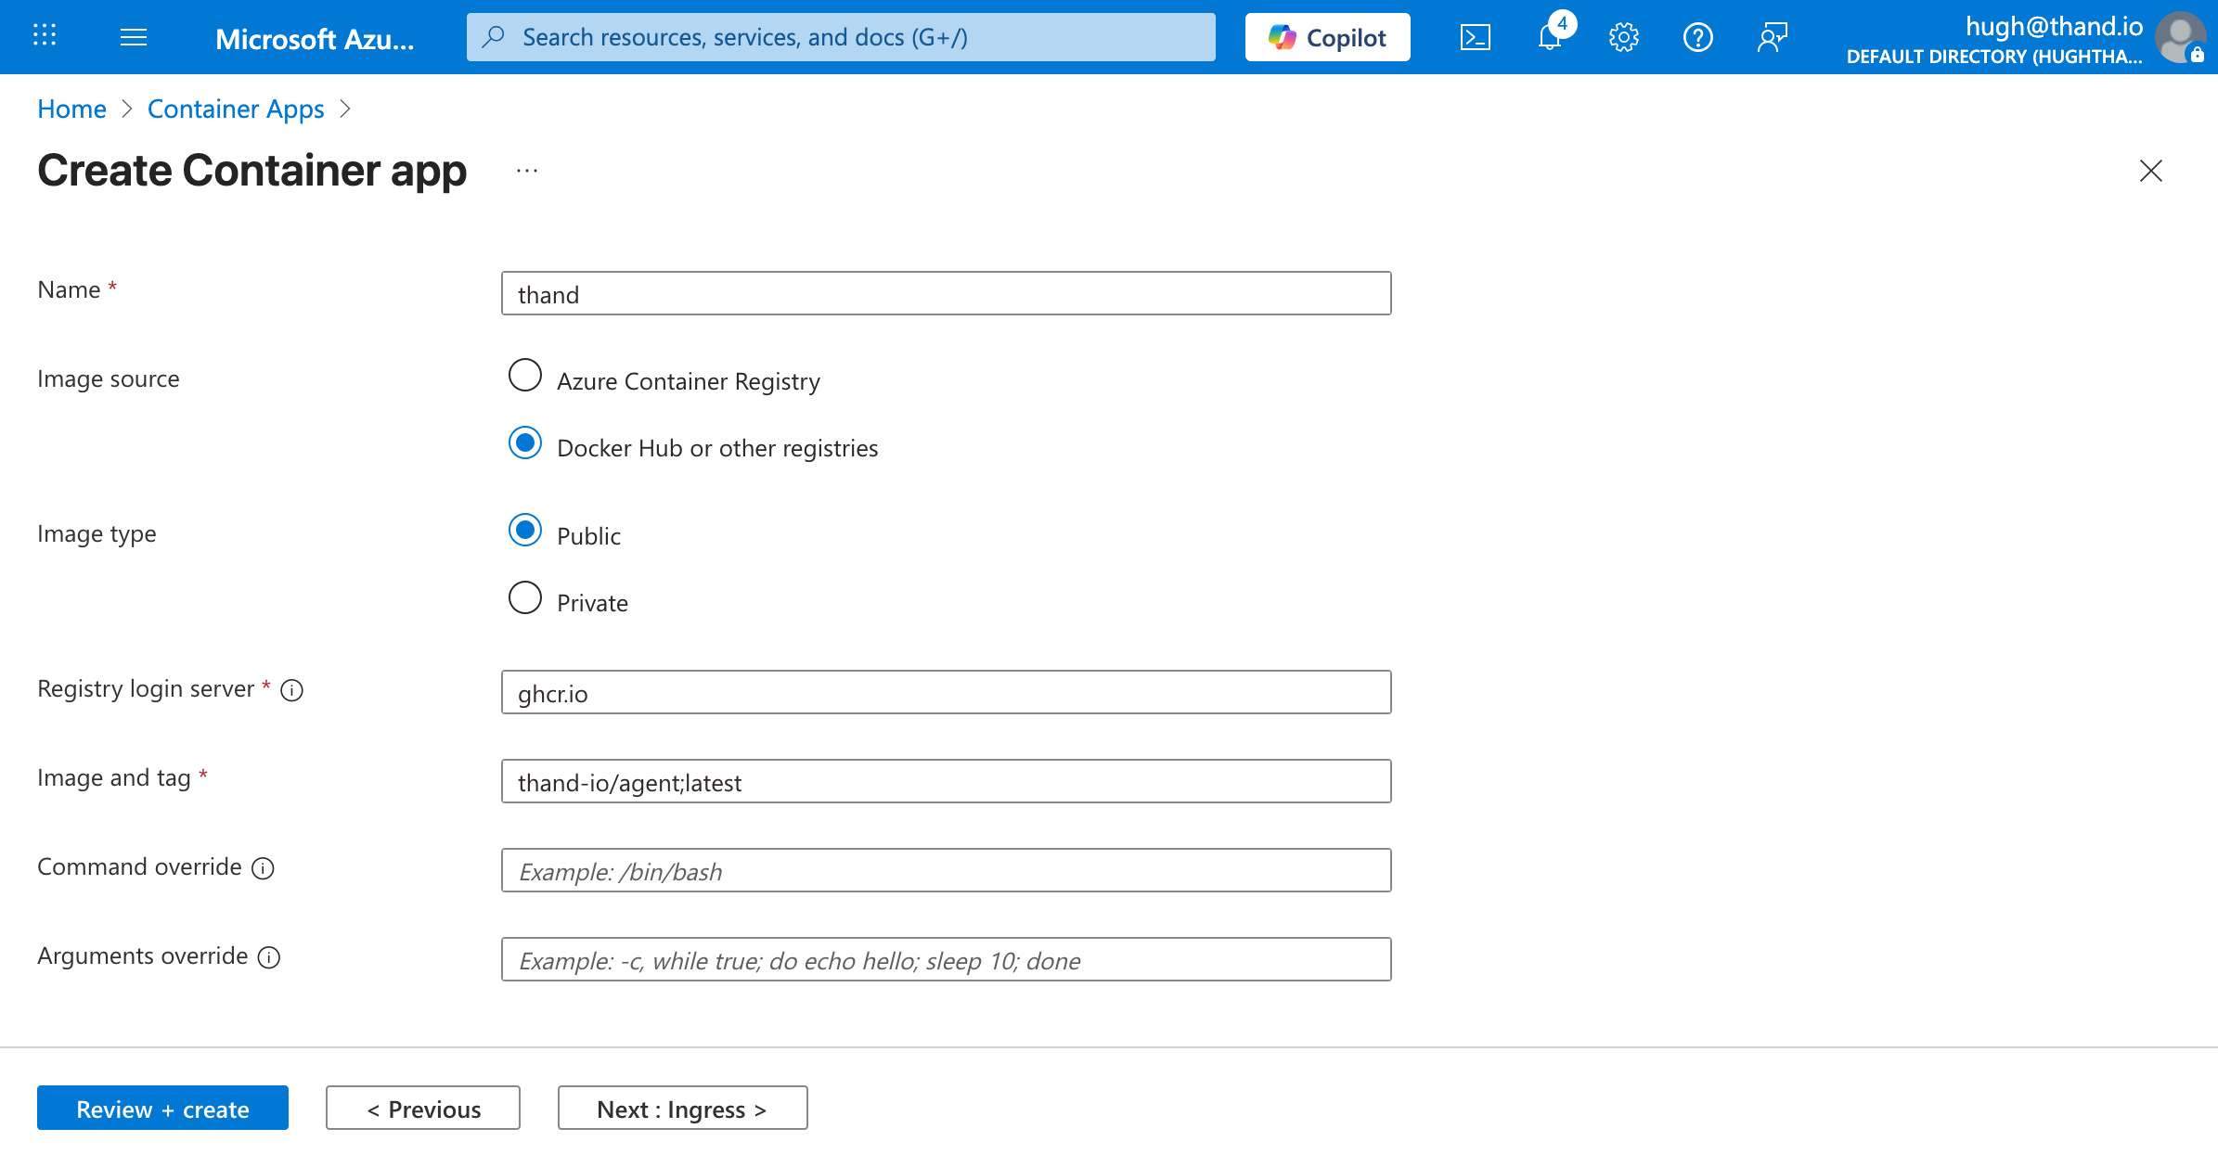The height and width of the screenshot is (1167, 2218).
Task: Show info for Command override
Action: tap(263, 868)
